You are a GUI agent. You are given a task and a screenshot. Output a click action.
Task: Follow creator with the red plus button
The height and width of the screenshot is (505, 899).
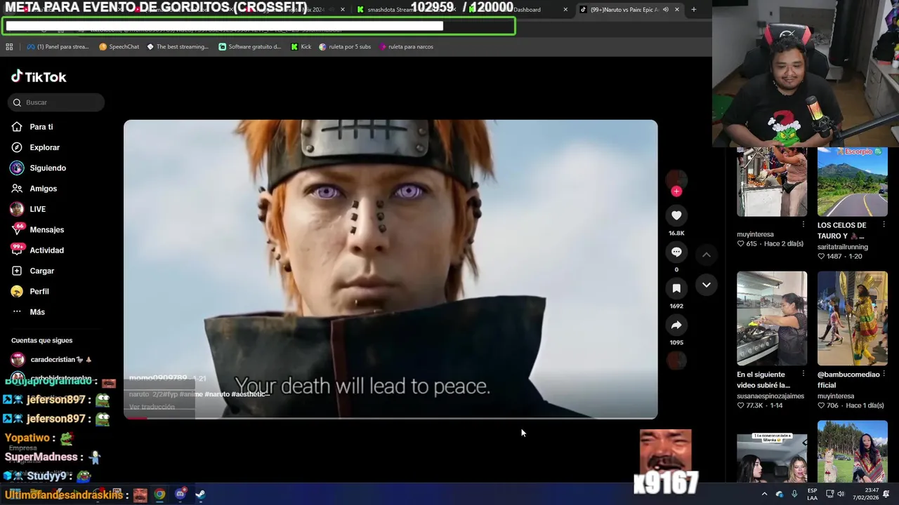[676, 191]
